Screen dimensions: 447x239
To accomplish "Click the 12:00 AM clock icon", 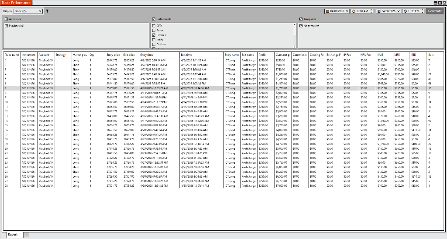I will tap(354, 11).
